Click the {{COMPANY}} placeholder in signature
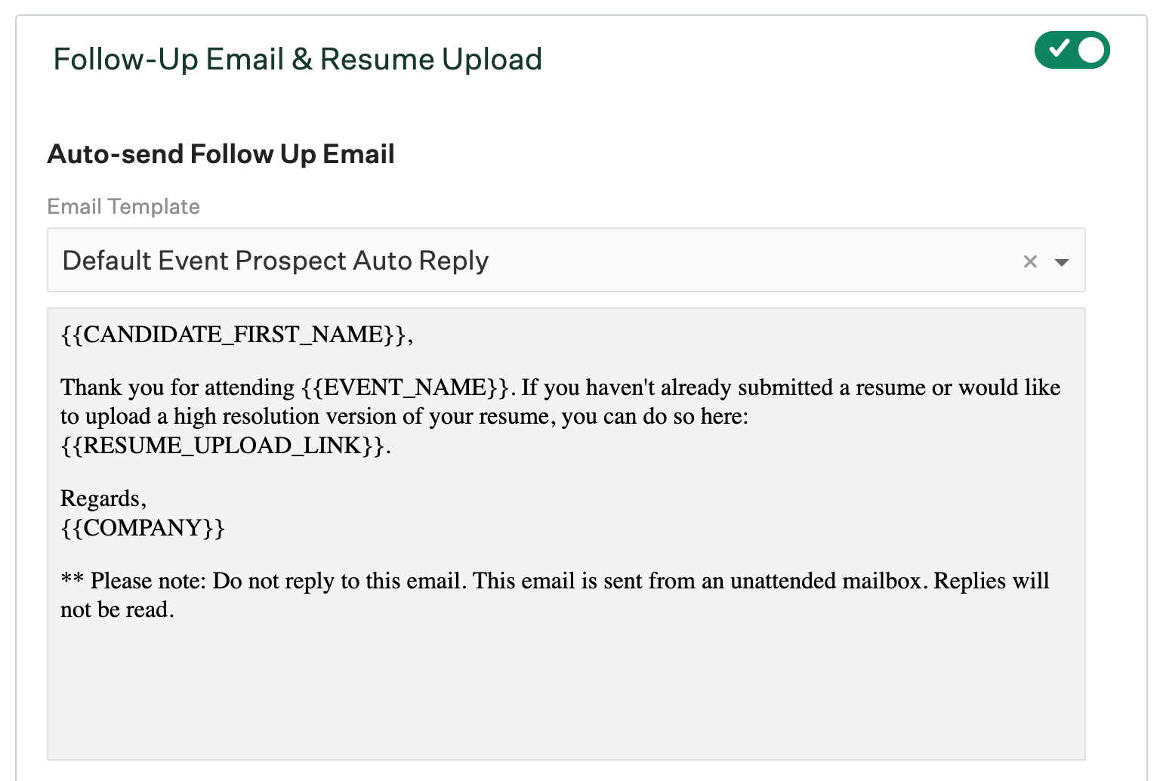The height and width of the screenshot is (781, 1160). coord(143,527)
